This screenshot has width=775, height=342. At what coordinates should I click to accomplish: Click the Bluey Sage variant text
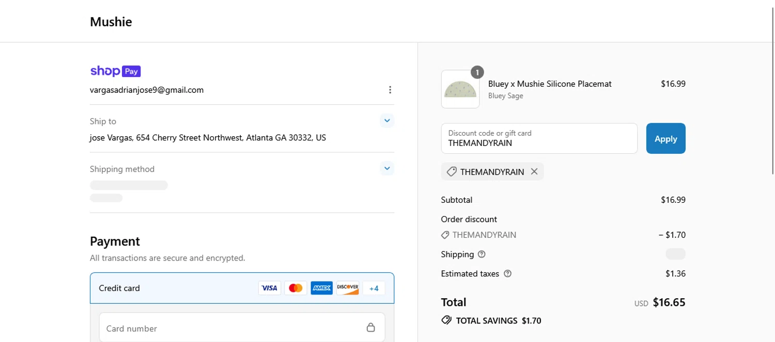pos(505,96)
